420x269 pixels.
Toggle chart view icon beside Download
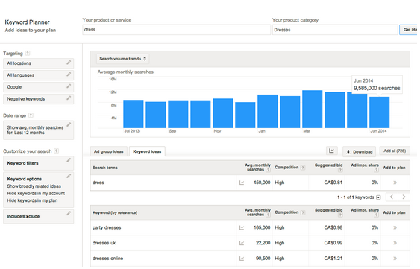[332, 151]
